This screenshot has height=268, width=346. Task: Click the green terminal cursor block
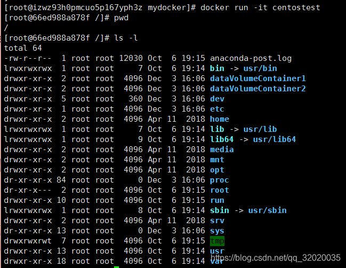click(x=117, y=267)
